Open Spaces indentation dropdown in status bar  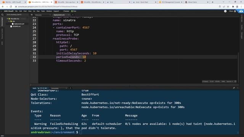coord(230,81)
